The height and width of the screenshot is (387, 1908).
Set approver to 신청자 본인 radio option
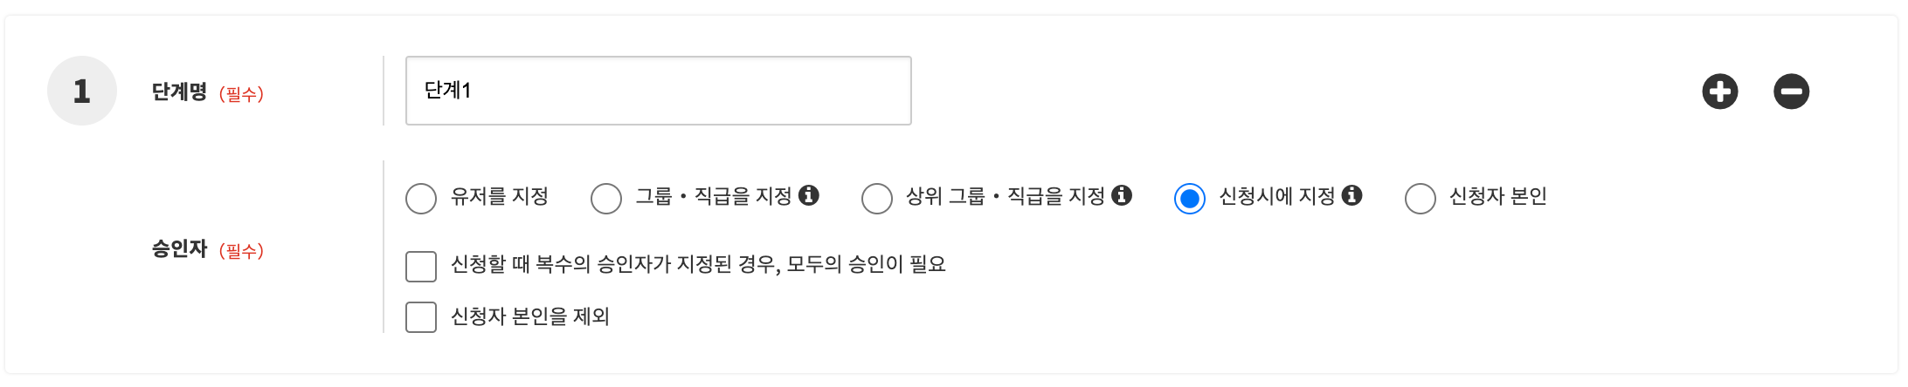pos(1421,198)
